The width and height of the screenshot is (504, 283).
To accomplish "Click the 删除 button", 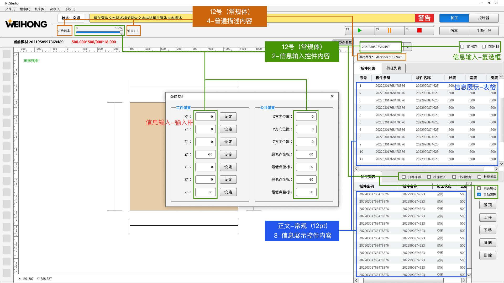I will (x=487, y=255).
